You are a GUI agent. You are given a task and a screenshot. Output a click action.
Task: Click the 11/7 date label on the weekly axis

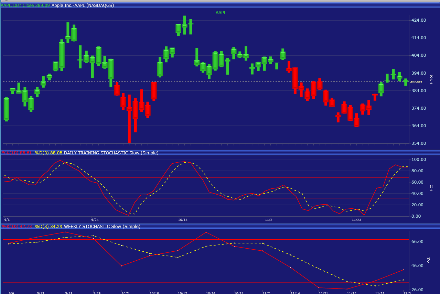pos(266,293)
